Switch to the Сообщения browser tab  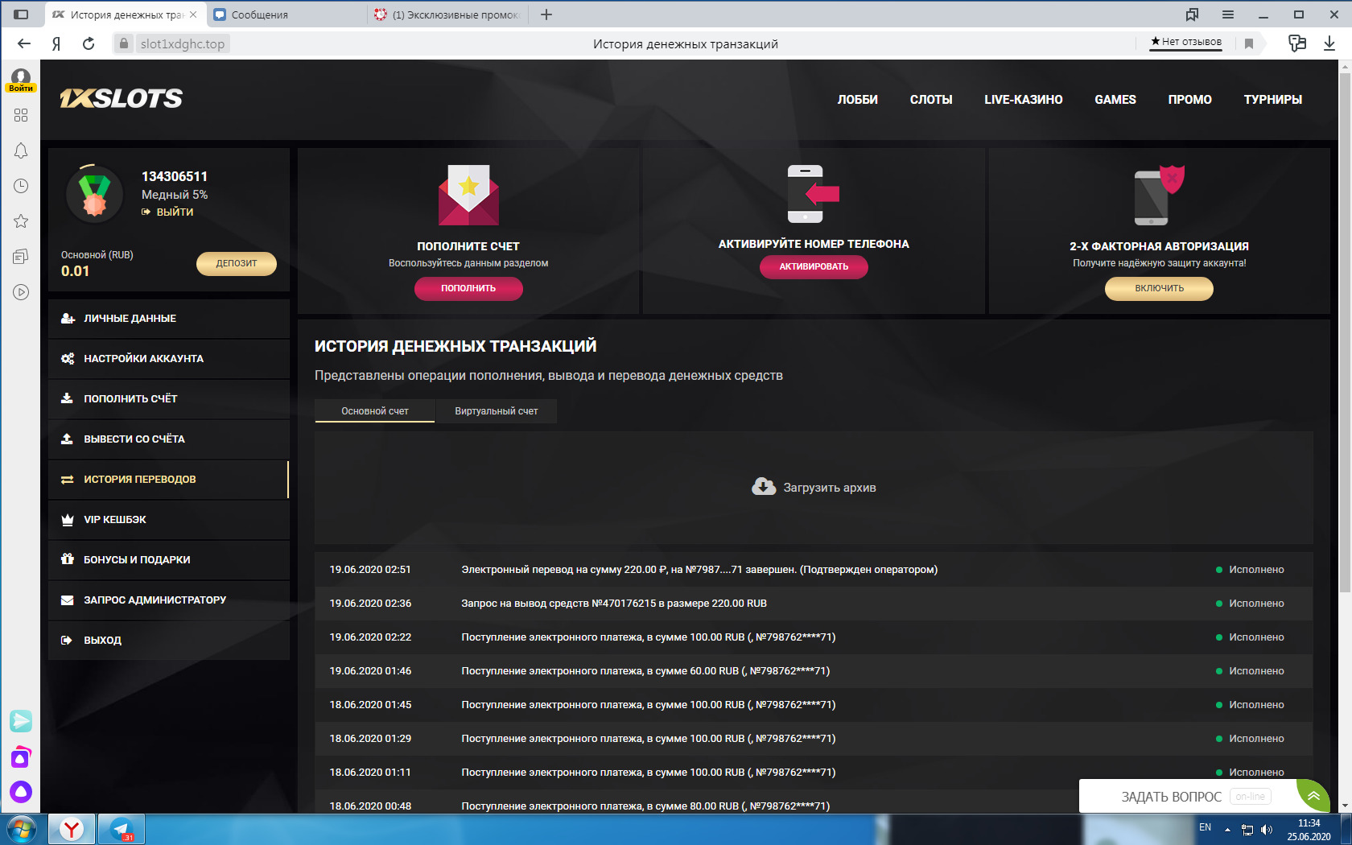[x=286, y=14]
